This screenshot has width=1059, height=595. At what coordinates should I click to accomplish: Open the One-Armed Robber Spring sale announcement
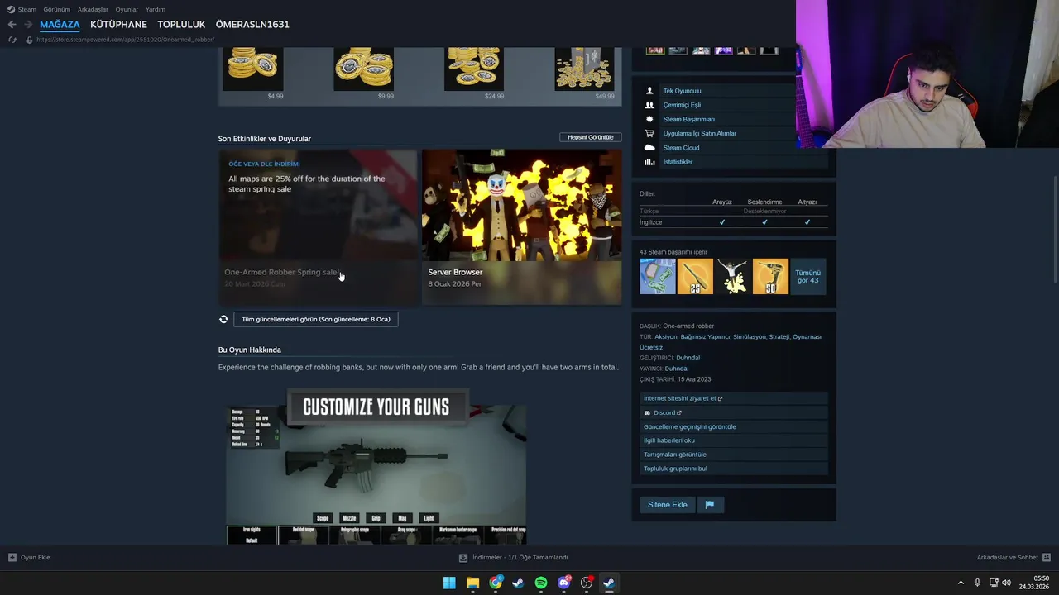(319, 226)
